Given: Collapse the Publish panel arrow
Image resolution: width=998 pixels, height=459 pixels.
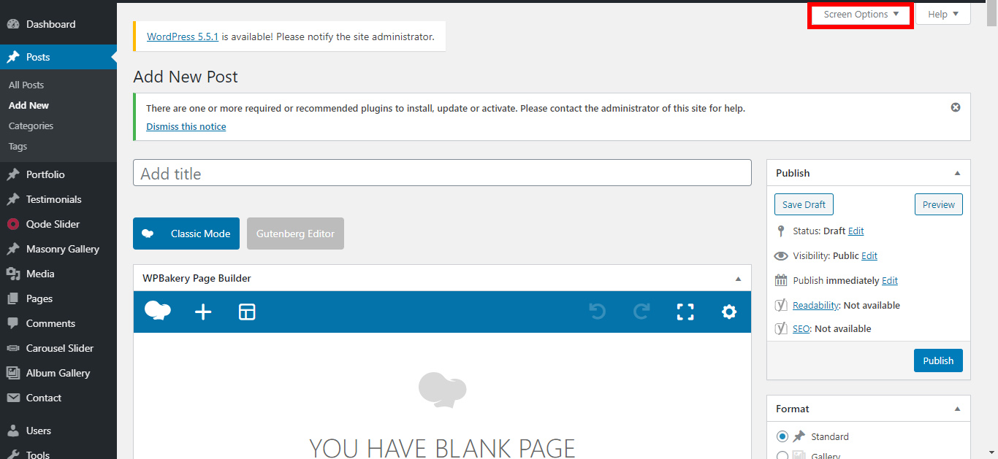Looking at the screenshot, I should tap(957, 173).
